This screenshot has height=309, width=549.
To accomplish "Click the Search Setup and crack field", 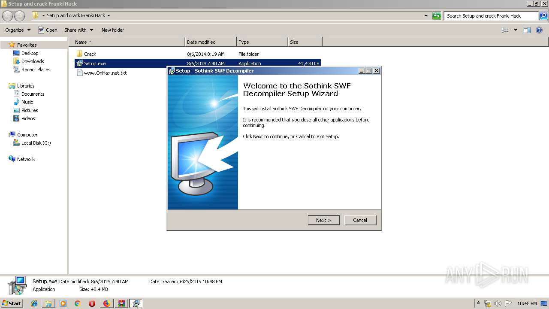I will pyautogui.click(x=491, y=16).
